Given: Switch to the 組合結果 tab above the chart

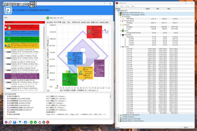Looking at the screenshot, I should click(50, 22).
